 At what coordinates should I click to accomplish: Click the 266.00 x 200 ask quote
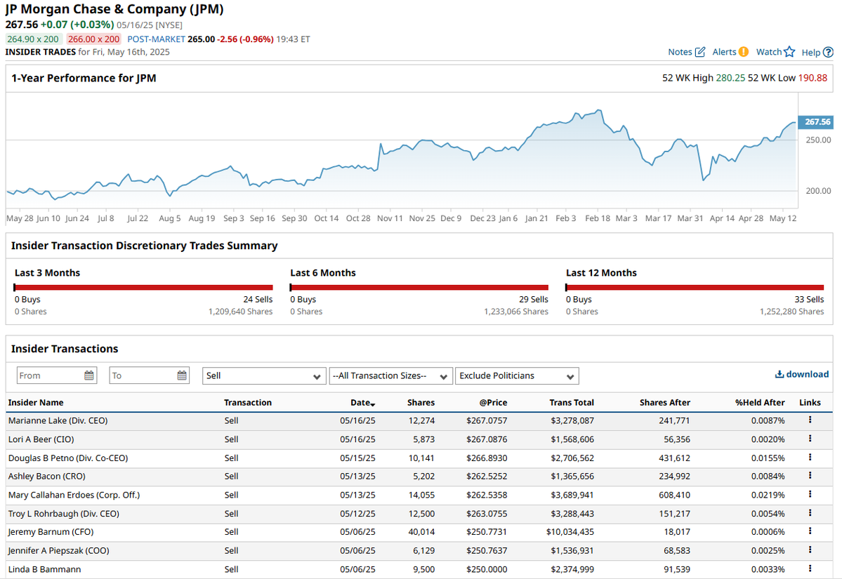[x=94, y=39]
